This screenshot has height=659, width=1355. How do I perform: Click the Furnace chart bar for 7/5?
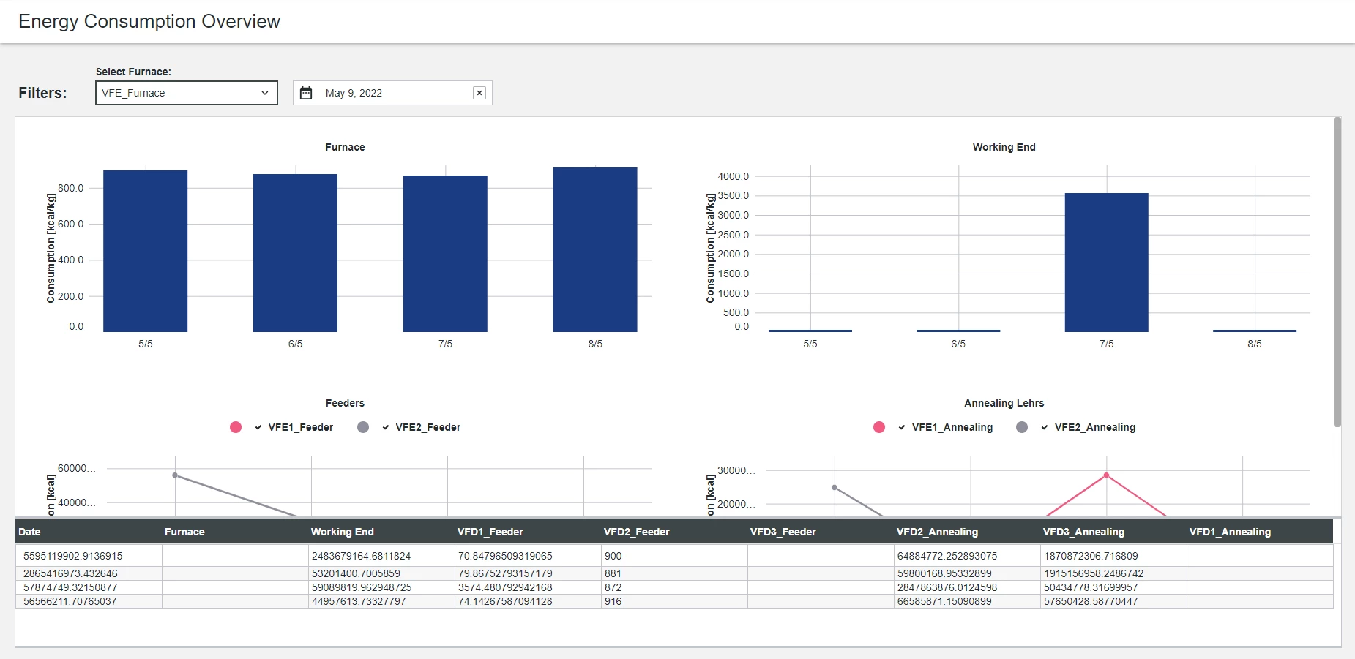[x=445, y=254]
